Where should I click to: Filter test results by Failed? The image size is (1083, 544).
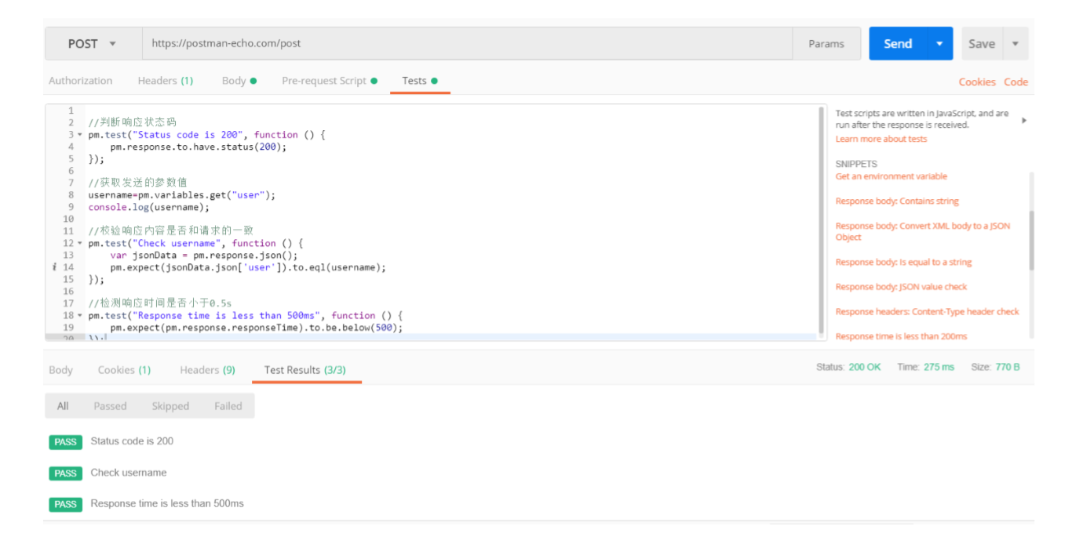click(x=228, y=406)
